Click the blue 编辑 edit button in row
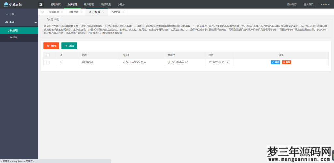Viewport: 334px width, 163px height. click(275, 62)
